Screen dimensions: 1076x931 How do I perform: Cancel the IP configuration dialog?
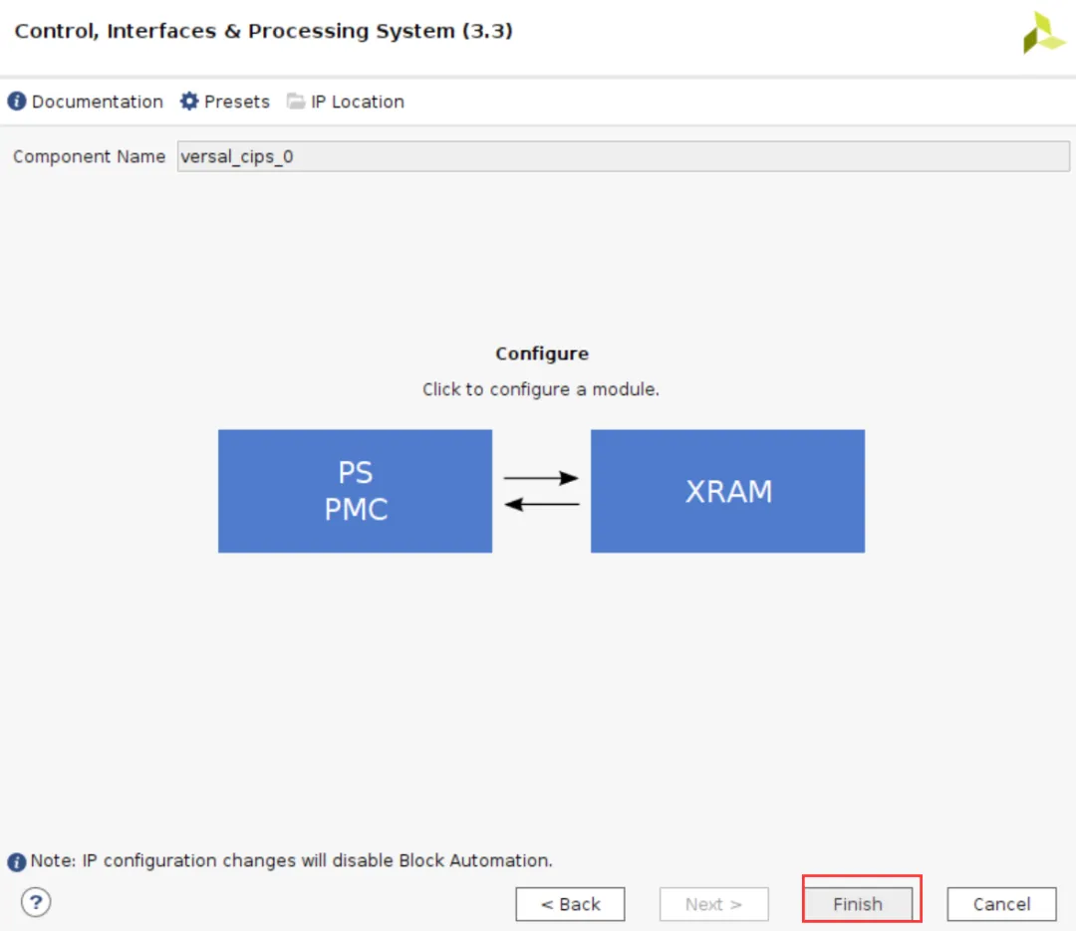(1001, 904)
